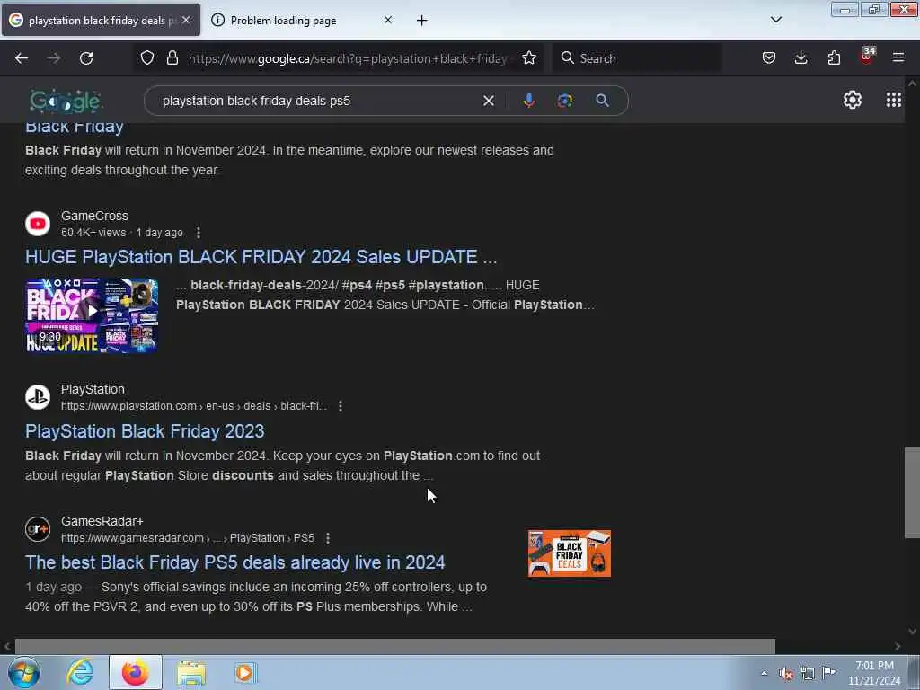This screenshot has width=920, height=690.
Task: Open PlayStation Black Friday 2023 result
Action: point(145,431)
